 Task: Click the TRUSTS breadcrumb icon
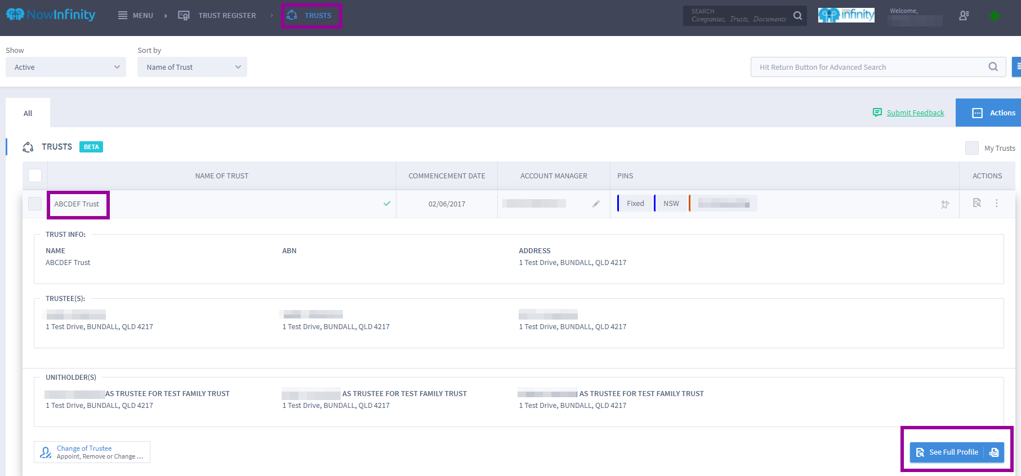point(292,15)
